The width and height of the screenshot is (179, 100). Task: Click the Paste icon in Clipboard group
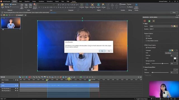(x=3, y=5)
